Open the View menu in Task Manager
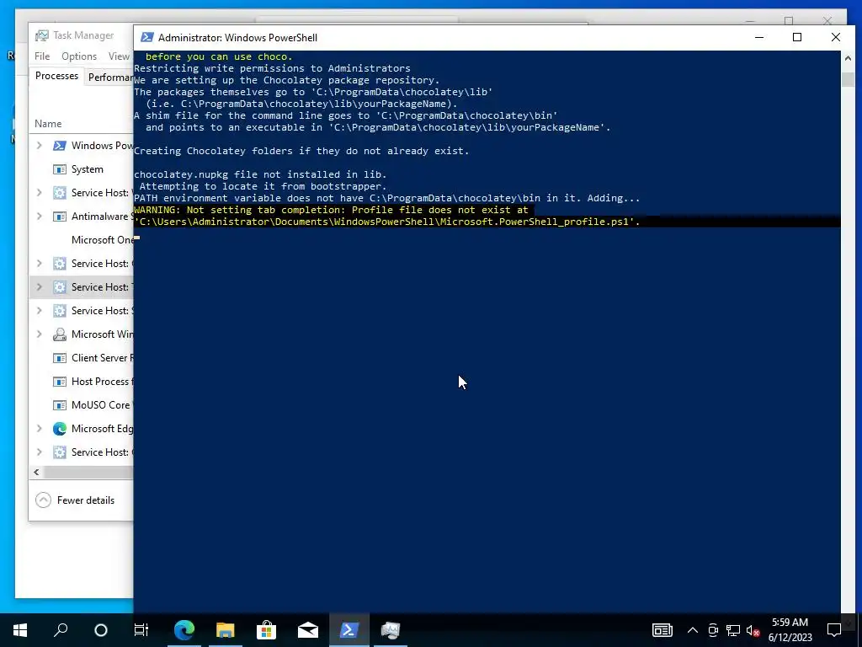862x647 pixels. 119,56
